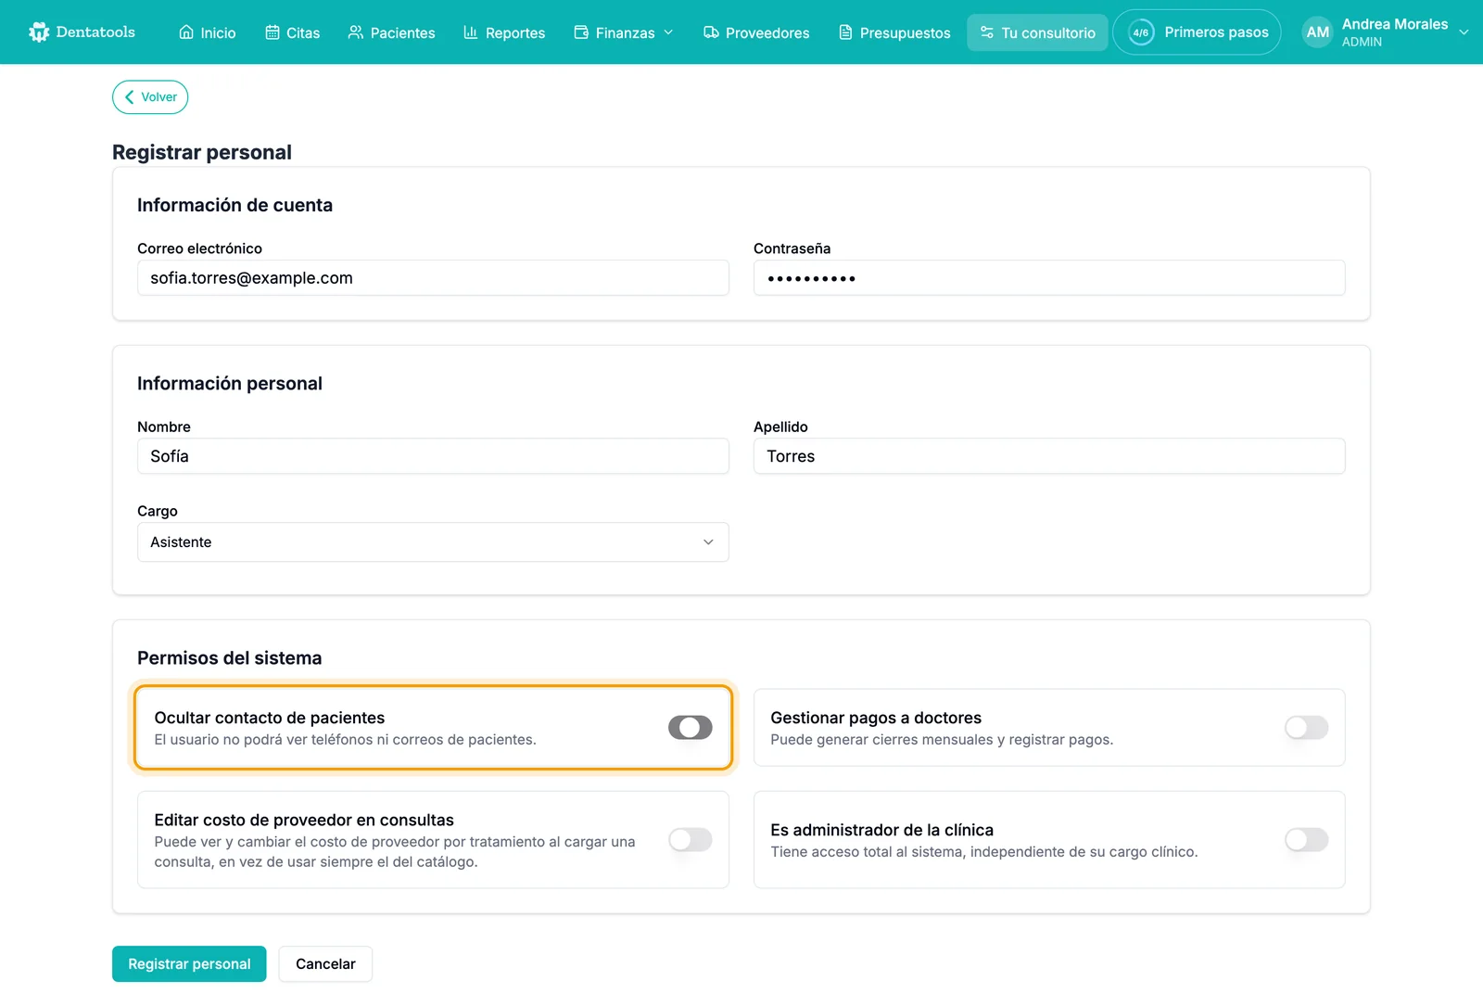Click the 4/6 progress circle icon

[x=1141, y=32]
